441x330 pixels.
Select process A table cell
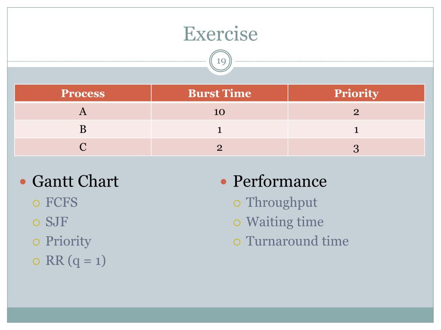click(83, 111)
